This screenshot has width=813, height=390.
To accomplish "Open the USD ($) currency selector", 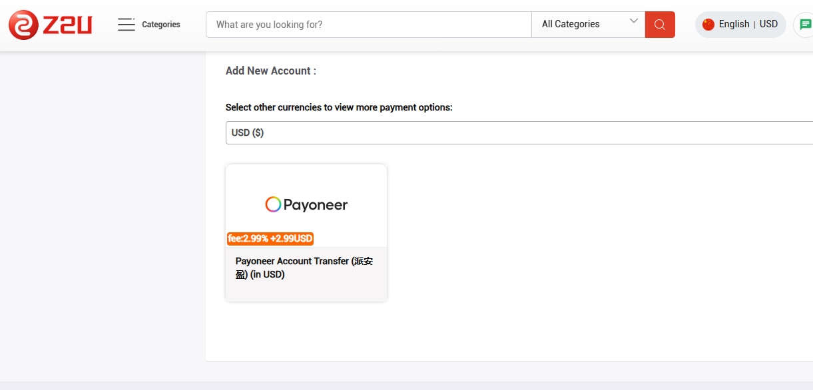I will (519, 132).
